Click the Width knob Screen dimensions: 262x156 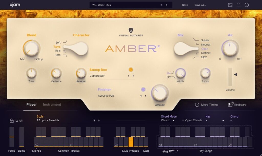coord(180,73)
